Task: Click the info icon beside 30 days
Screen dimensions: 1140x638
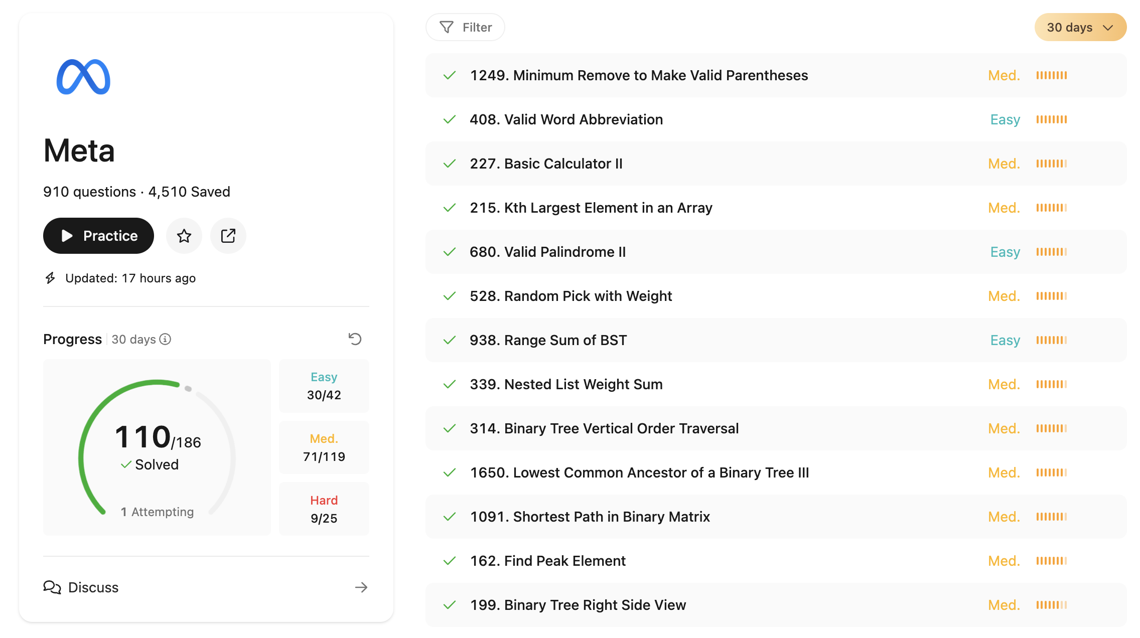Action: tap(165, 340)
